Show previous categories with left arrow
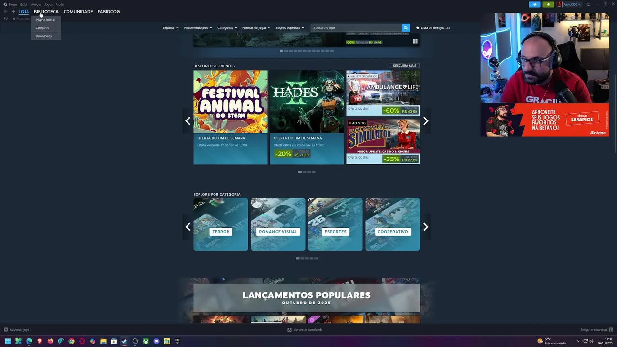Viewport: 617px width, 347px height. coord(188,227)
